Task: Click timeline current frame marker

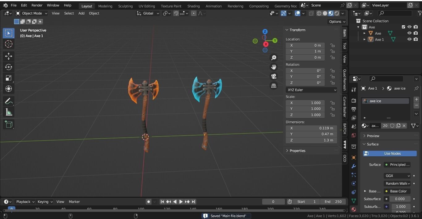Action: (11, 209)
